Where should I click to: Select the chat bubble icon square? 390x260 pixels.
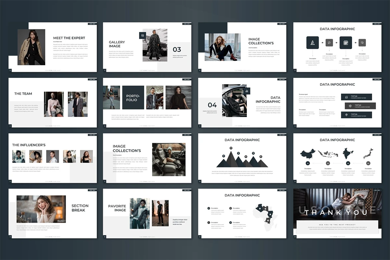(x=362, y=43)
